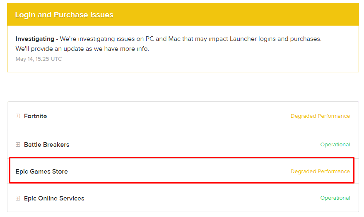This screenshot has width=364, height=217.
Task: Select the Battle Breakers label
Action: (46, 145)
